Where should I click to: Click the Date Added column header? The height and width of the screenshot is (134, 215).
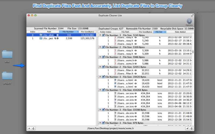click(180, 32)
